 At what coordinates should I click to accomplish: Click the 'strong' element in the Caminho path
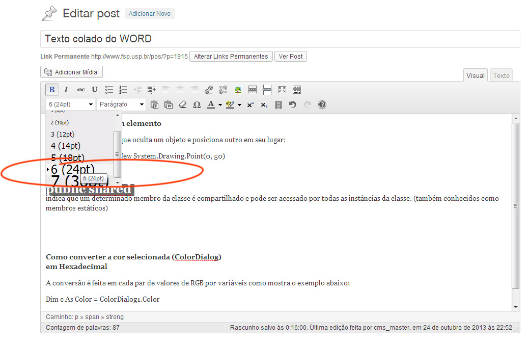tap(115, 317)
